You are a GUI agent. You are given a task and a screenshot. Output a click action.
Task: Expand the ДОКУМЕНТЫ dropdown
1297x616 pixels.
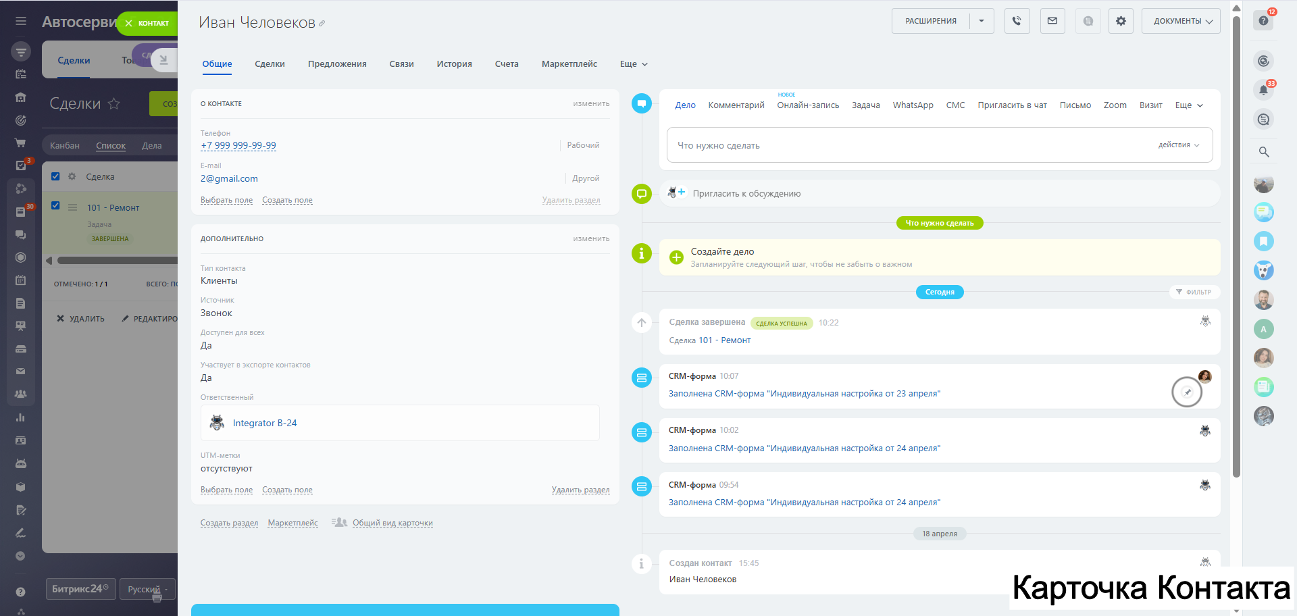tap(1181, 21)
